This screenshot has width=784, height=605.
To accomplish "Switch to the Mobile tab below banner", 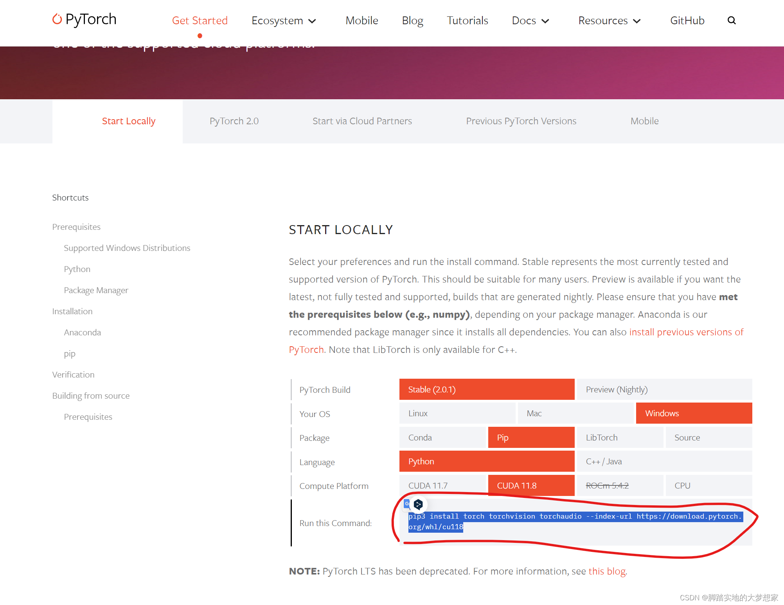I will [x=644, y=121].
